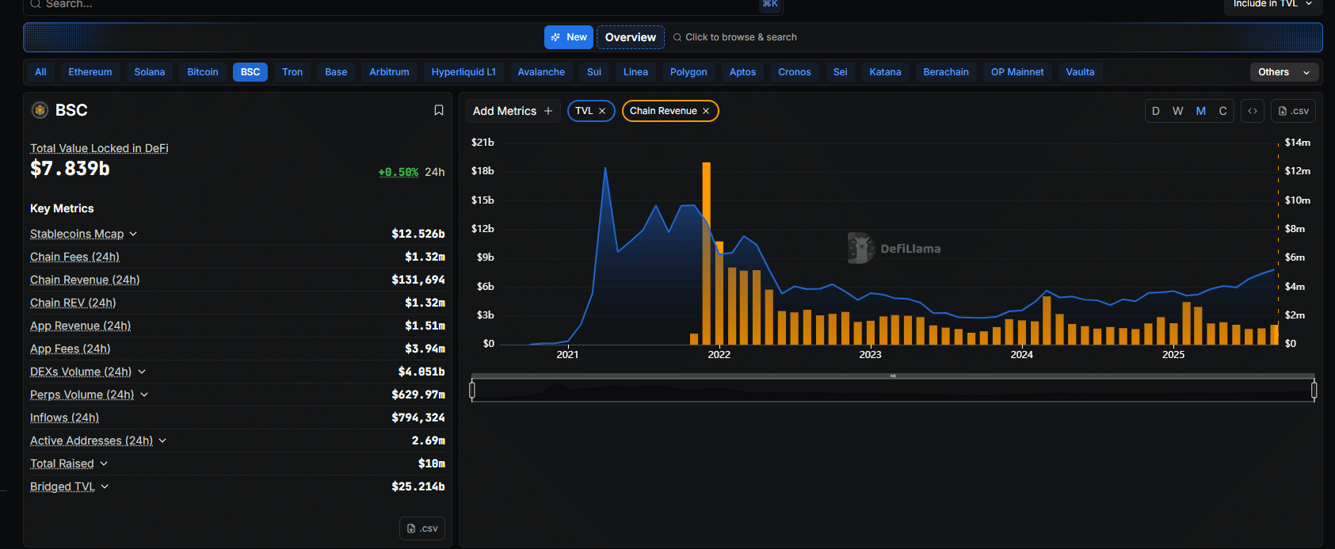Screen dimensions: 1335x549
Task: Click the plus icon in Add Metrics
Action: coord(548,111)
